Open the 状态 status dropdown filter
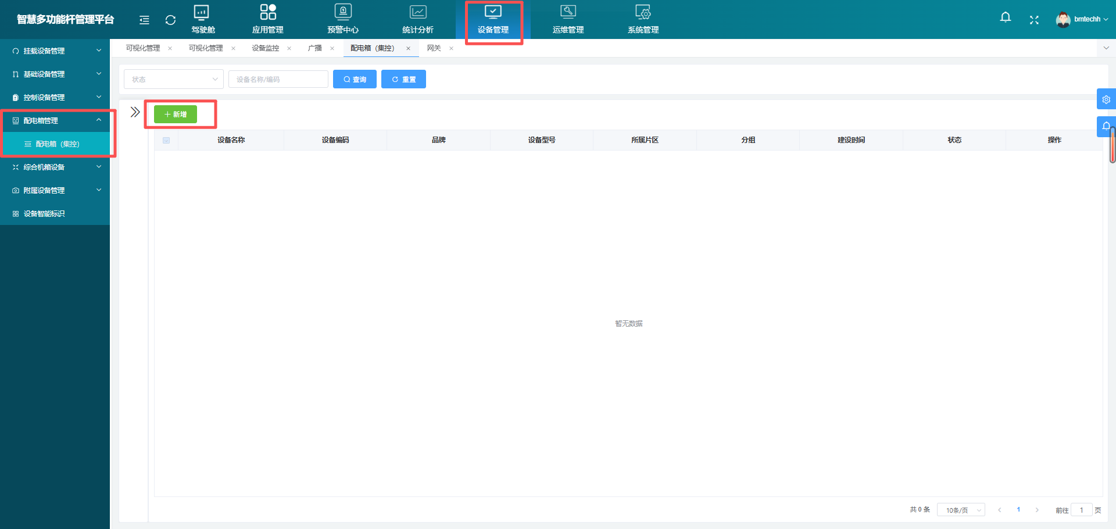Image resolution: width=1116 pixels, height=529 pixels. (173, 79)
